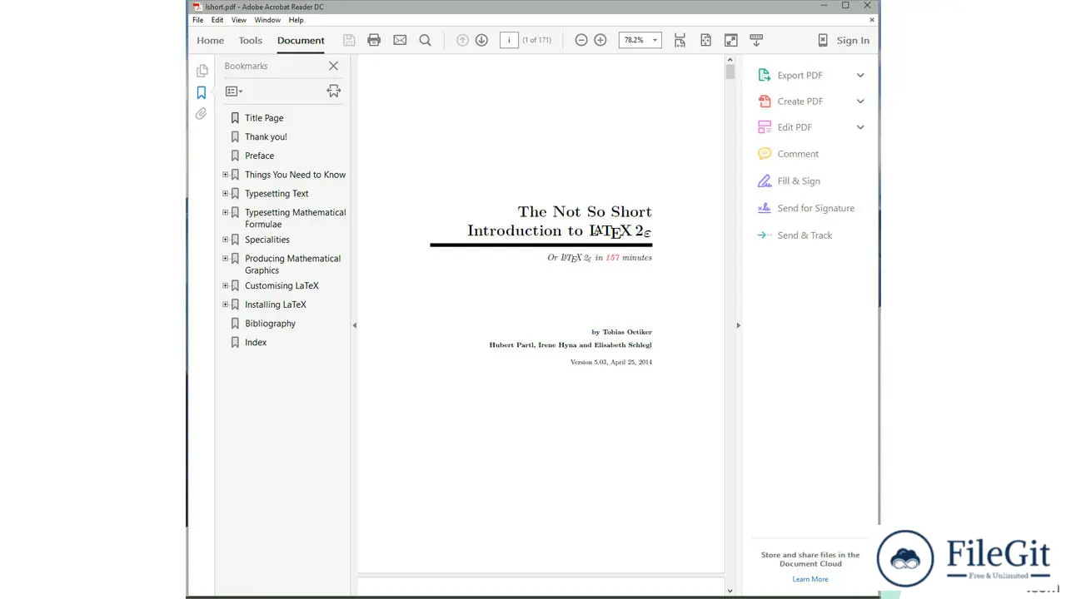The width and height of the screenshot is (1066, 599).
Task: Collapse the left navigation pane arrow
Action: [354, 325]
